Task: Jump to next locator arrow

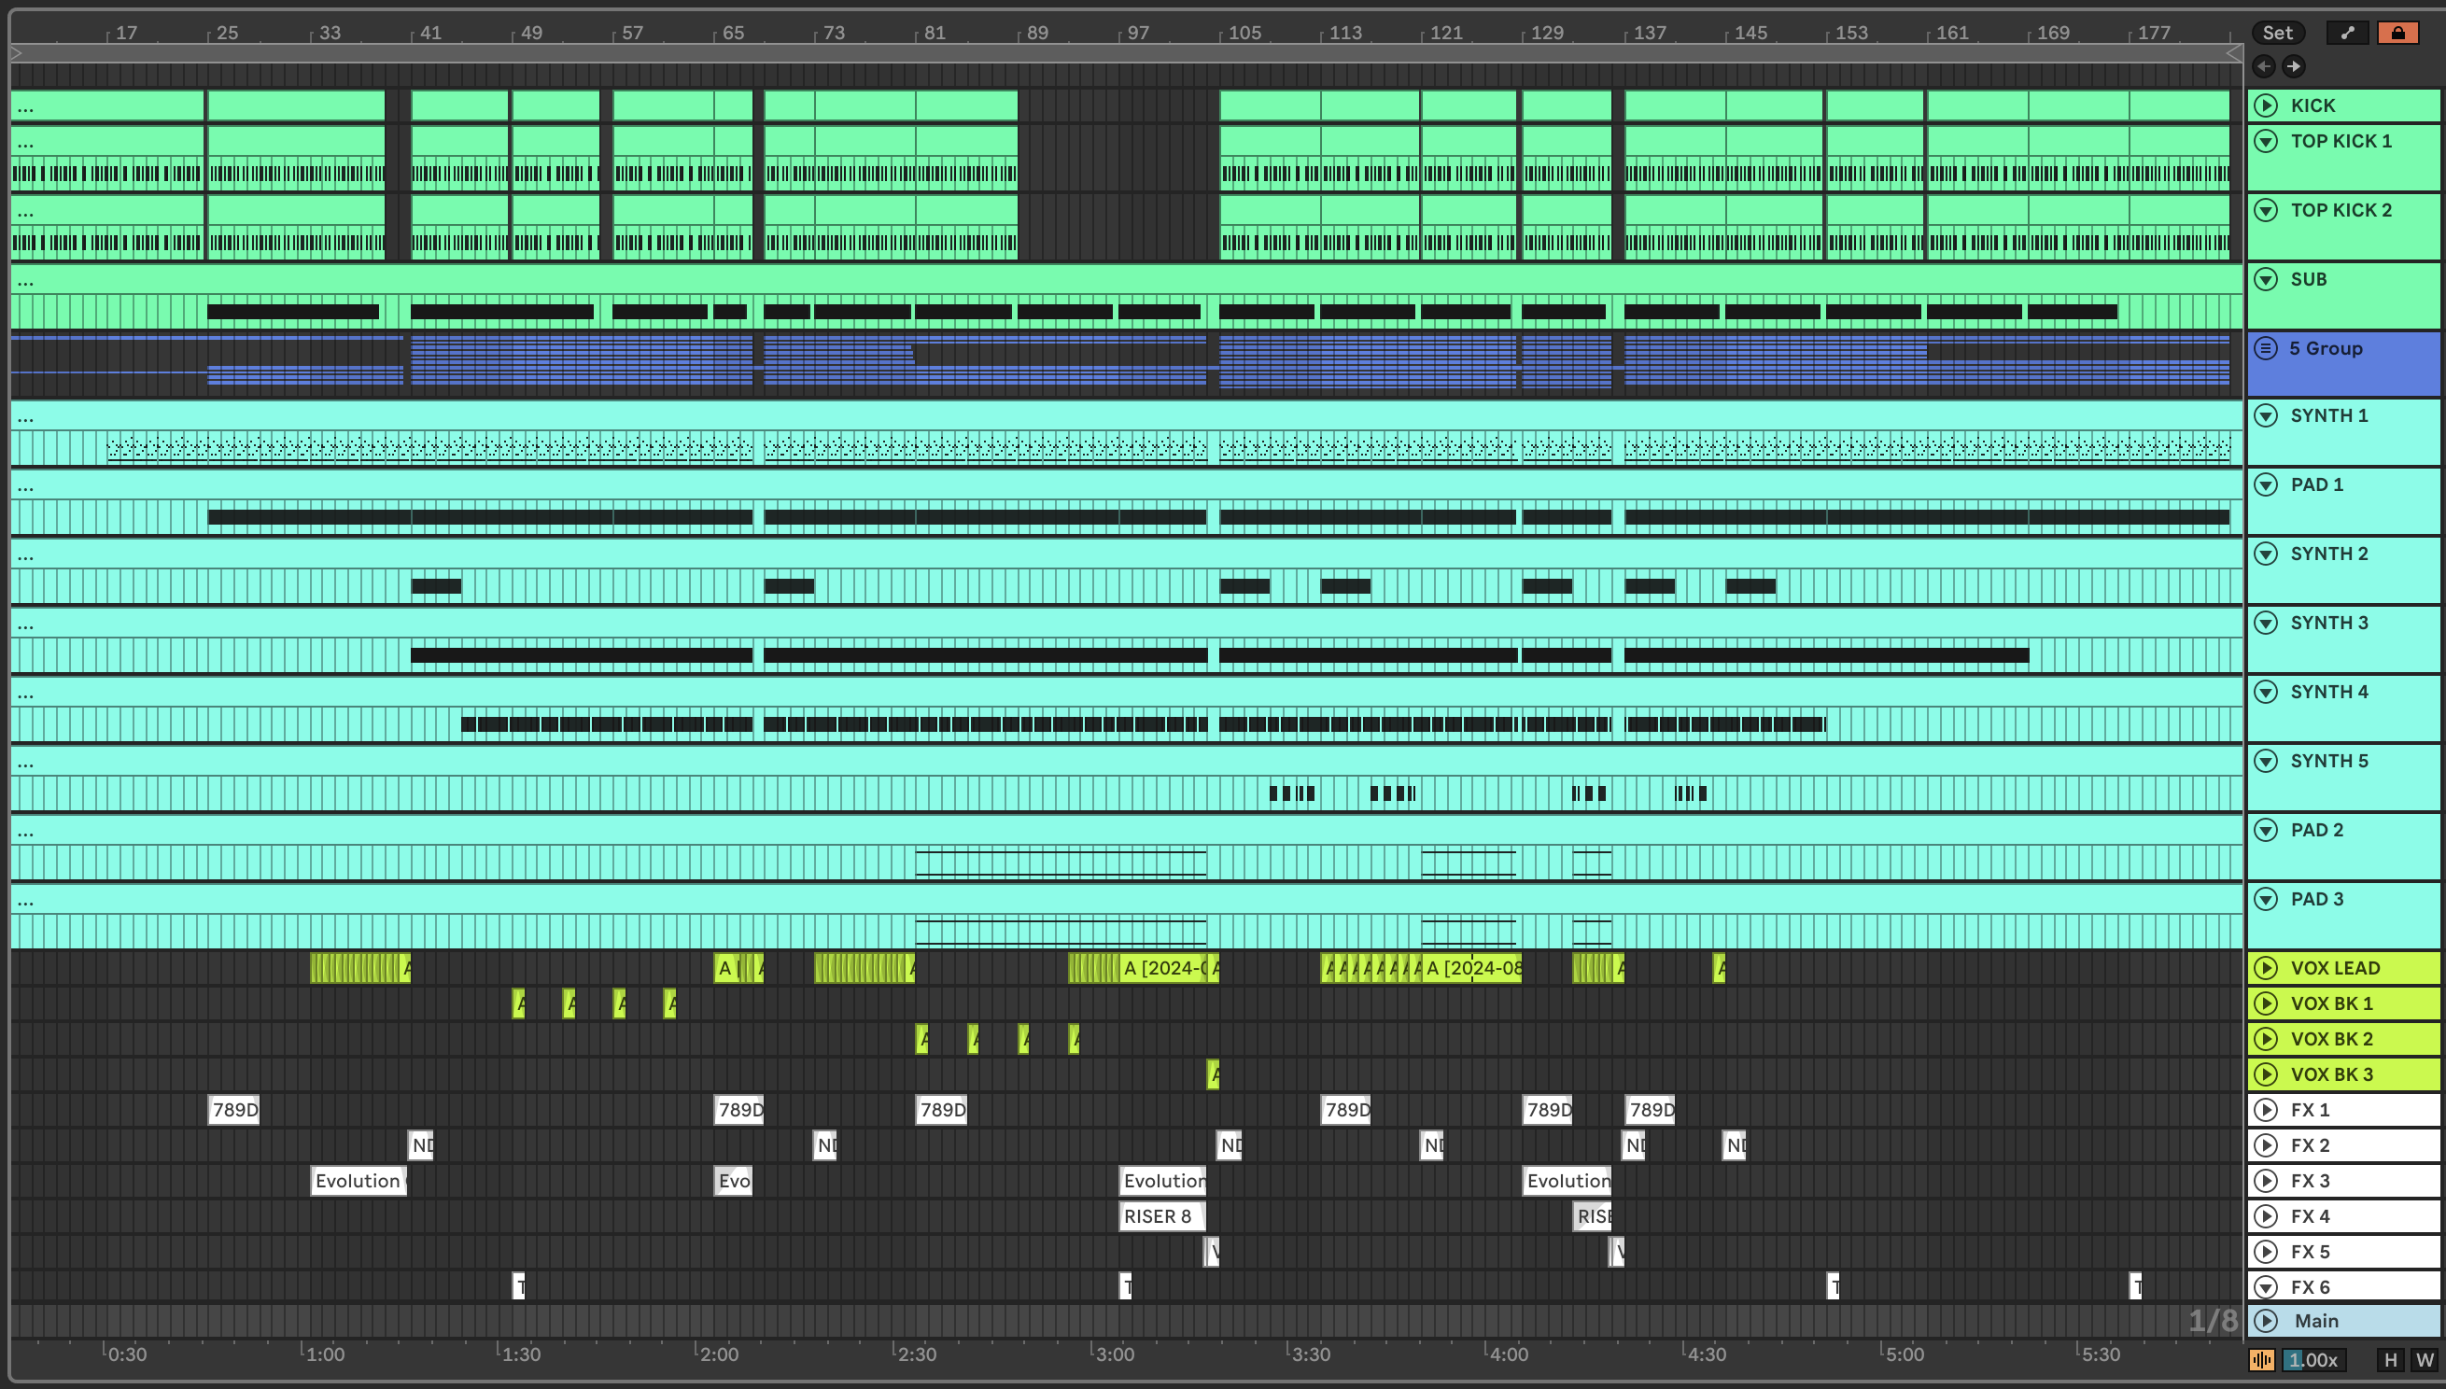Action: coord(2294,66)
